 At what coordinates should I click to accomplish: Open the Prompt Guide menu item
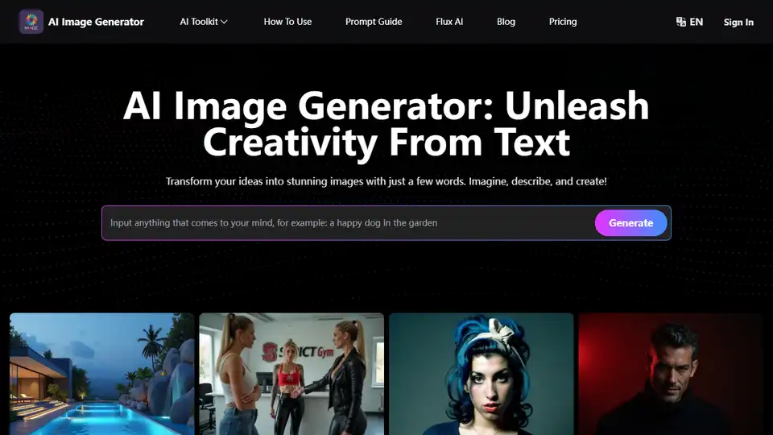pos(374,22)
